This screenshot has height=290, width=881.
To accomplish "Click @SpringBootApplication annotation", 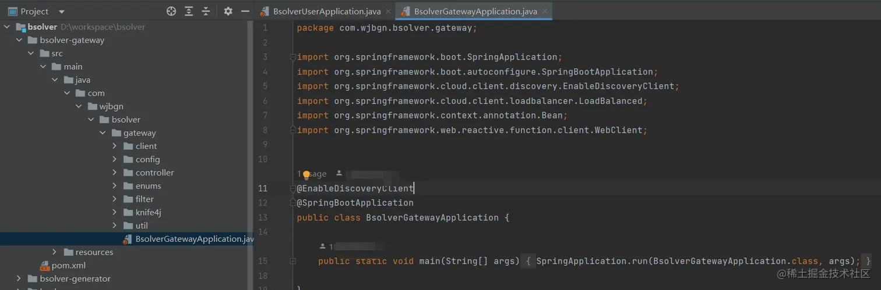I will (x=355, y=203).
